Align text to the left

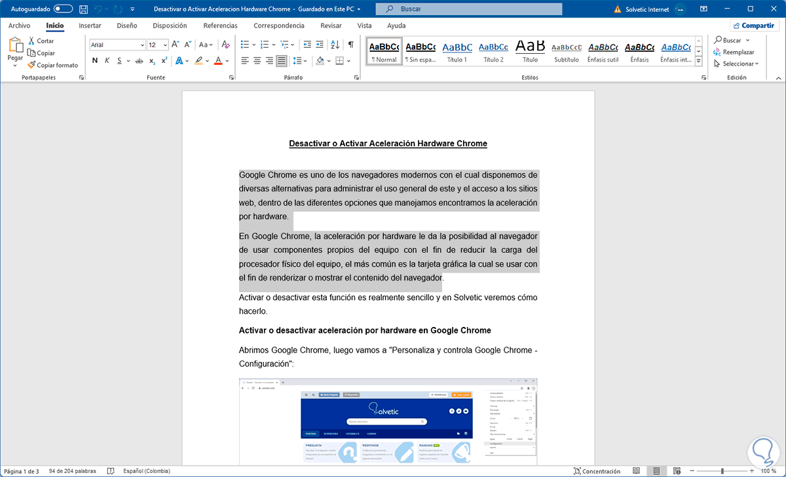[245, 60]
